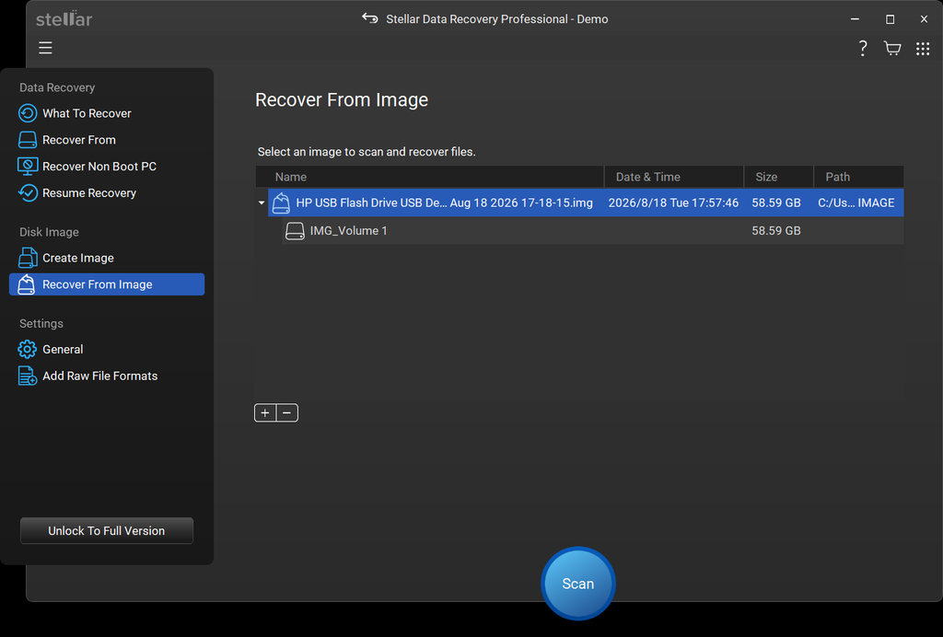The width and height of the screenshot is (943, 637).
Task: Open the hamburger menu icon
Action: coord(46,48)
